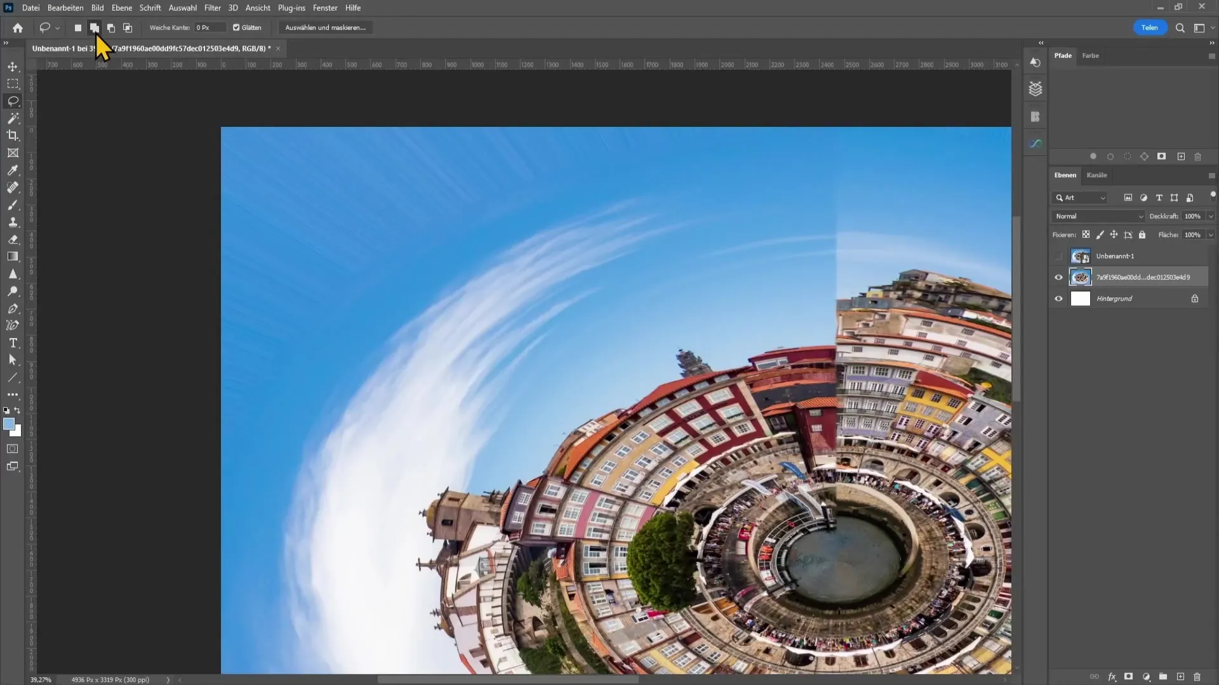Switch to the Farbe tab
This screenshot has width=1219, height=685.
pyautogui.click(x=1091, y=56)
